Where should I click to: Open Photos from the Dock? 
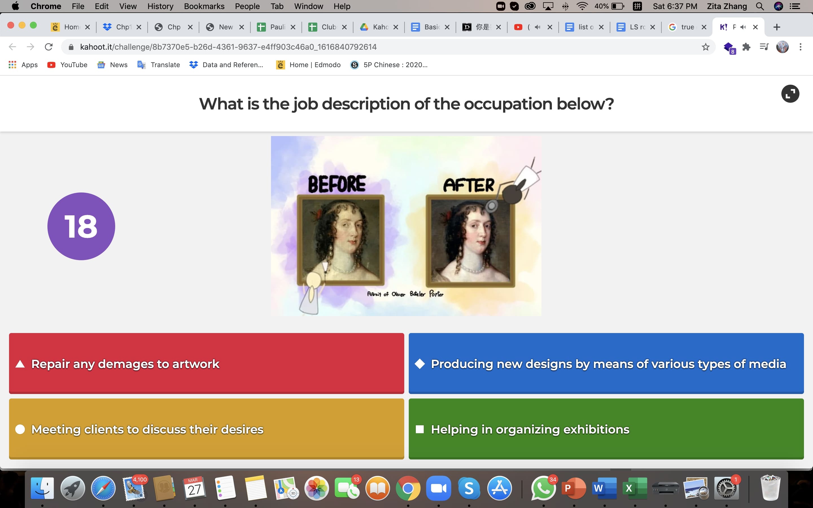click(x=316, y=488)
